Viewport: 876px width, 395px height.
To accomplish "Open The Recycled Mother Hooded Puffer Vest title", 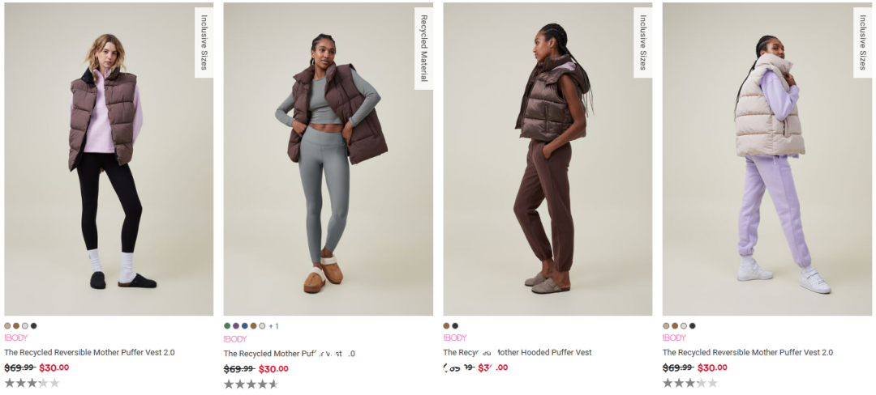I will pyautogui.click(x=517, y=352).
